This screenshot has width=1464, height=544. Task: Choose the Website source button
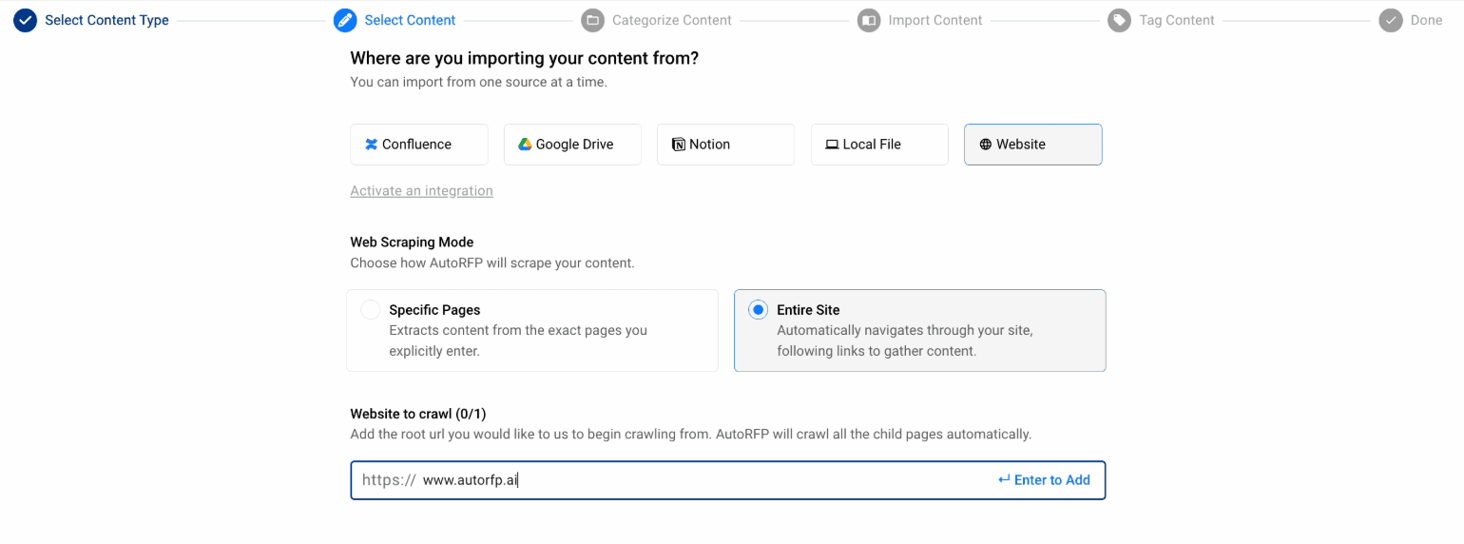[1032, 145]
